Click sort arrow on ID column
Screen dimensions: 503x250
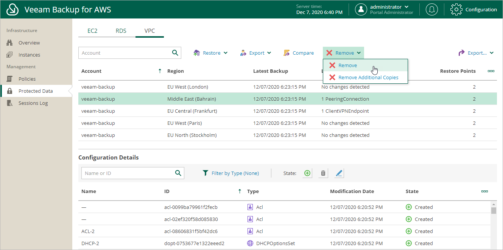240,191
